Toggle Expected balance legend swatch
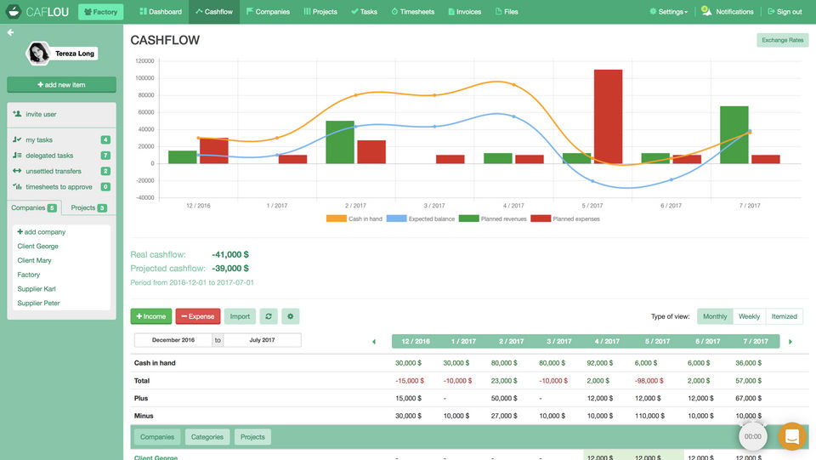The height and width of the screenshot is (460, 816). coord(397,219)
